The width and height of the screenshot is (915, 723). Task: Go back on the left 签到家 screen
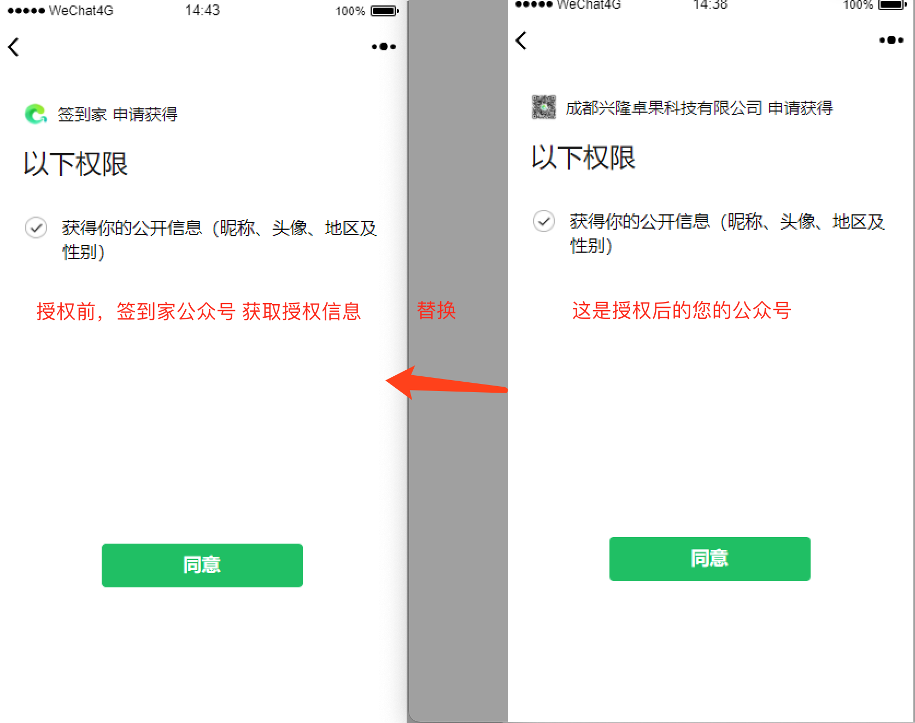(x=14, y=47)
